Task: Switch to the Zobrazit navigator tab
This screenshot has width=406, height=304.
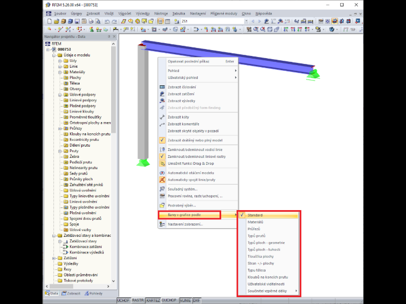Action: 71,293
